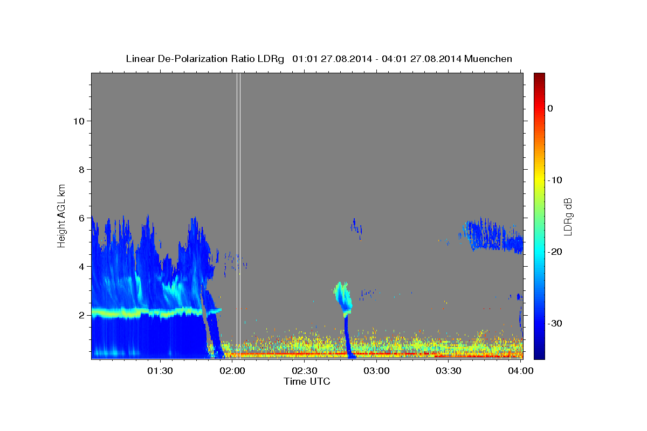Click the 'Muenchen' station name in title
647x431 pixels.
pyautogui.click(x=487, y=59)
